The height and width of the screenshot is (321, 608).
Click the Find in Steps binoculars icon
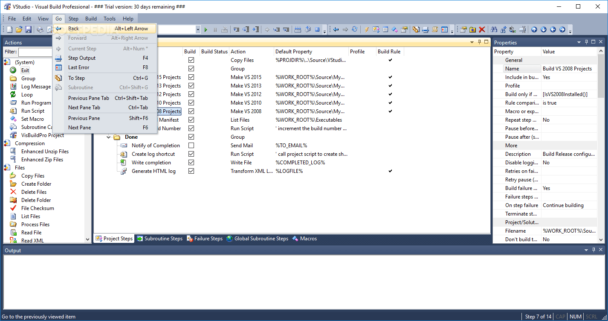(x=494, y=29)
